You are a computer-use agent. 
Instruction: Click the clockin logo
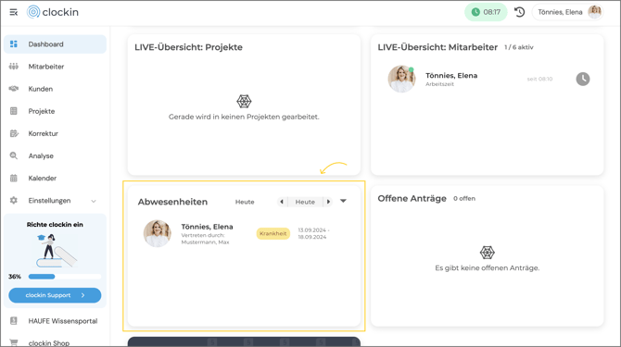pyautogui.click(x=53, y=12)
